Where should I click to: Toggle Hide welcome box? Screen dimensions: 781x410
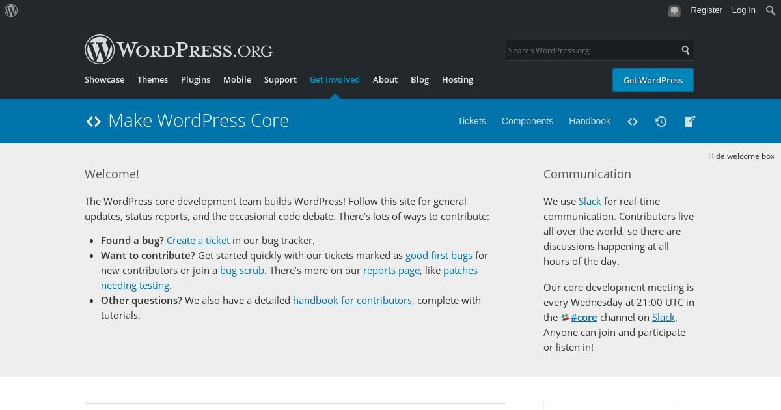(x=741, y=156)
